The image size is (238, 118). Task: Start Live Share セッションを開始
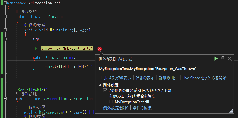click(x=204, y=78)
